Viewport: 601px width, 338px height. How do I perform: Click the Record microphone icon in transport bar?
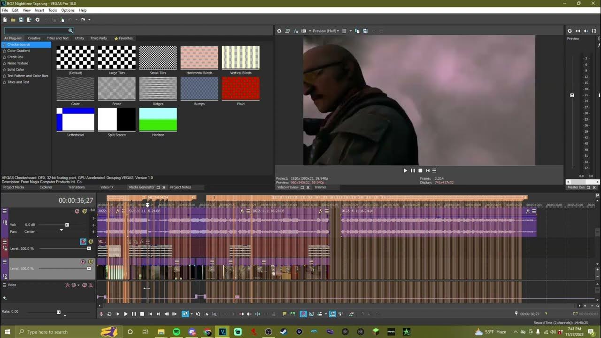pyautogui.click(x=101, y=314)
